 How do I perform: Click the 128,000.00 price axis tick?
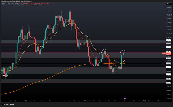click(169, 7)
